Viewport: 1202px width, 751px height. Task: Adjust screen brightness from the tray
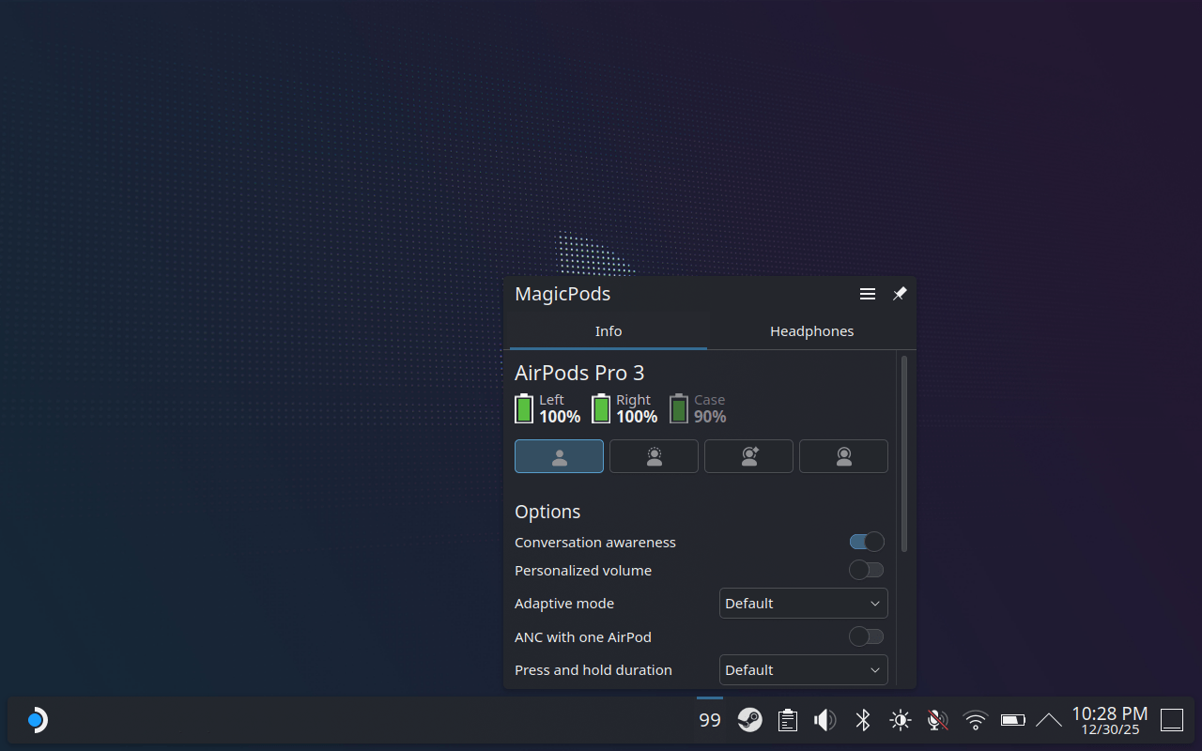pyautogui.click(x=900, y=719)
